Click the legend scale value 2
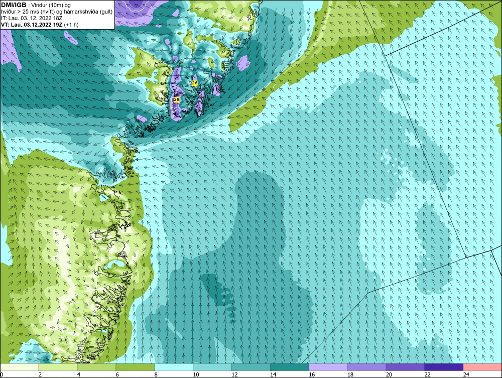The image size is (502, 378). click(x=40, y=374)
